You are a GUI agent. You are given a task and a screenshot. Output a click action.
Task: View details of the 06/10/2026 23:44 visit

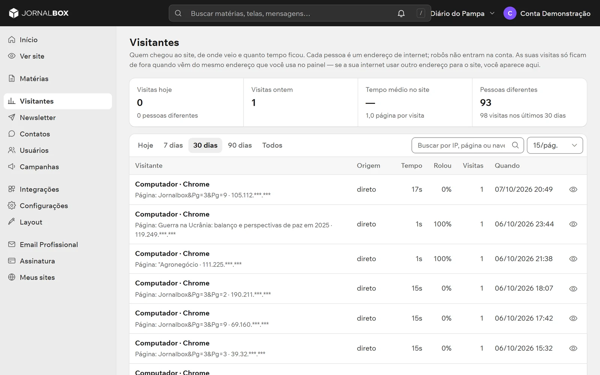click(x=573, y=224)
